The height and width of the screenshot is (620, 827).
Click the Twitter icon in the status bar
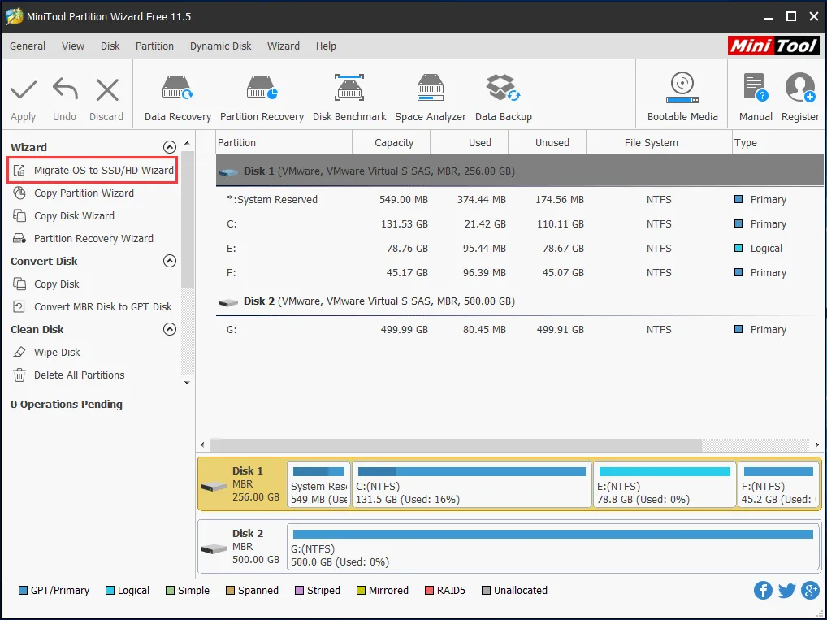coord(786,591)
